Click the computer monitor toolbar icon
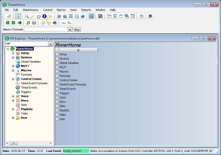The height and width of the screenshot is (155, 221). 59,16
